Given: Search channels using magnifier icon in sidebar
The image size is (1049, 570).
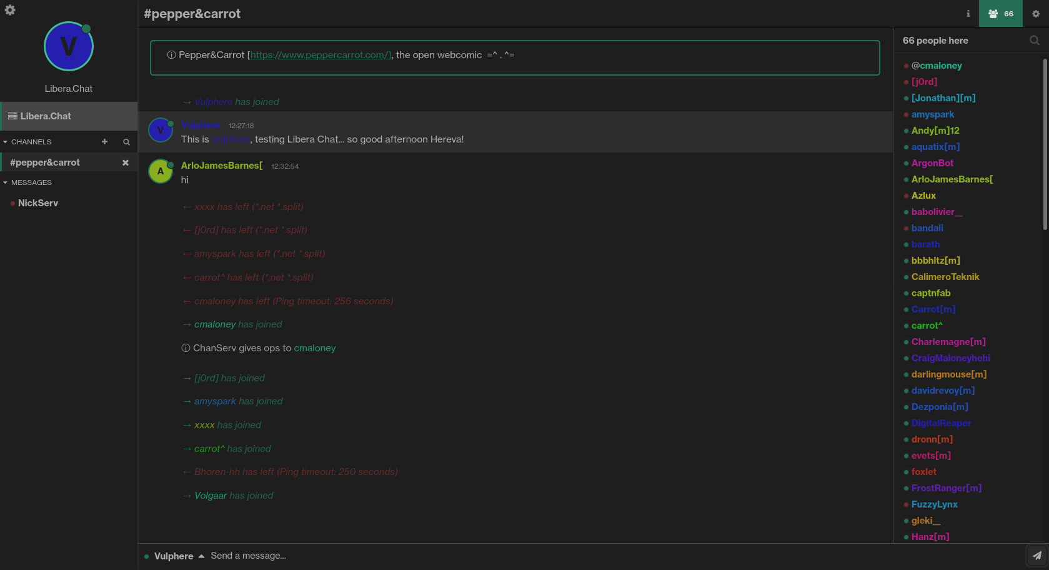Looking at the screenshot, I should click(x=126, y=142).
